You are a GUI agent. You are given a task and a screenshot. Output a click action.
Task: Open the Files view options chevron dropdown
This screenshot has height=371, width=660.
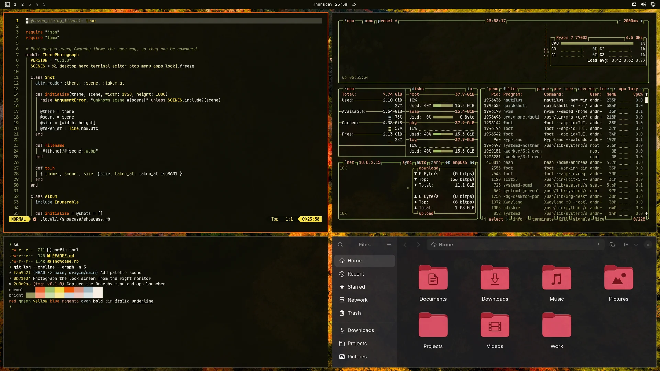(636, 245)
